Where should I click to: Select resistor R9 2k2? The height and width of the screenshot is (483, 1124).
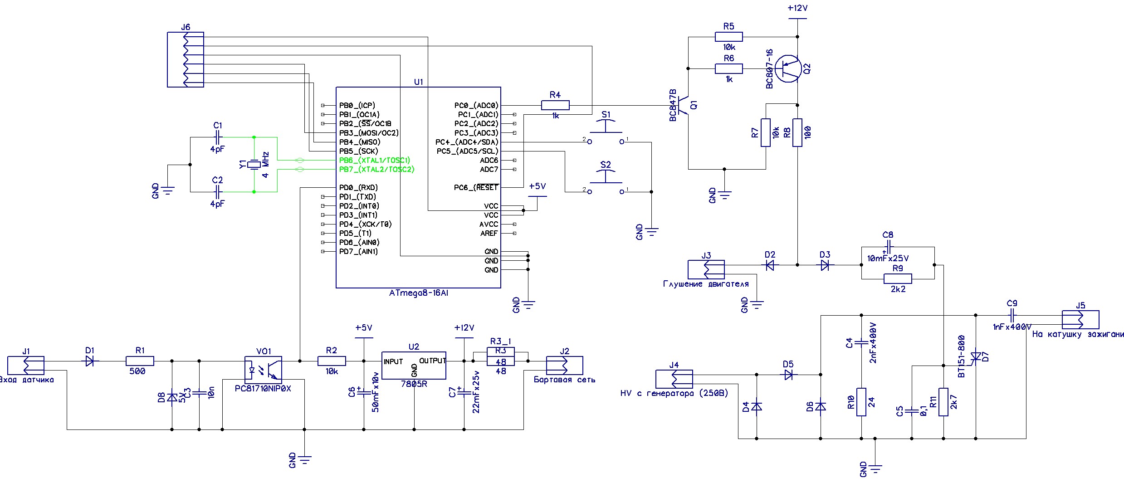(898, 279)
